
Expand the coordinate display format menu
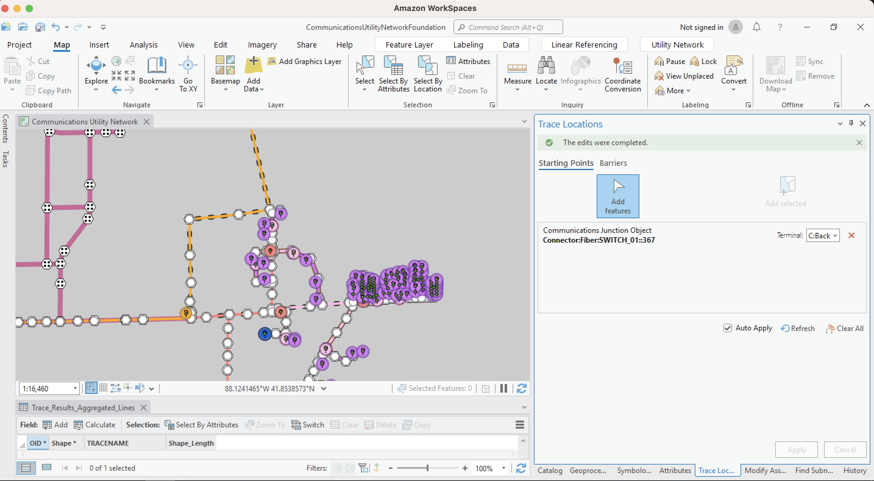tap(324, 388)
